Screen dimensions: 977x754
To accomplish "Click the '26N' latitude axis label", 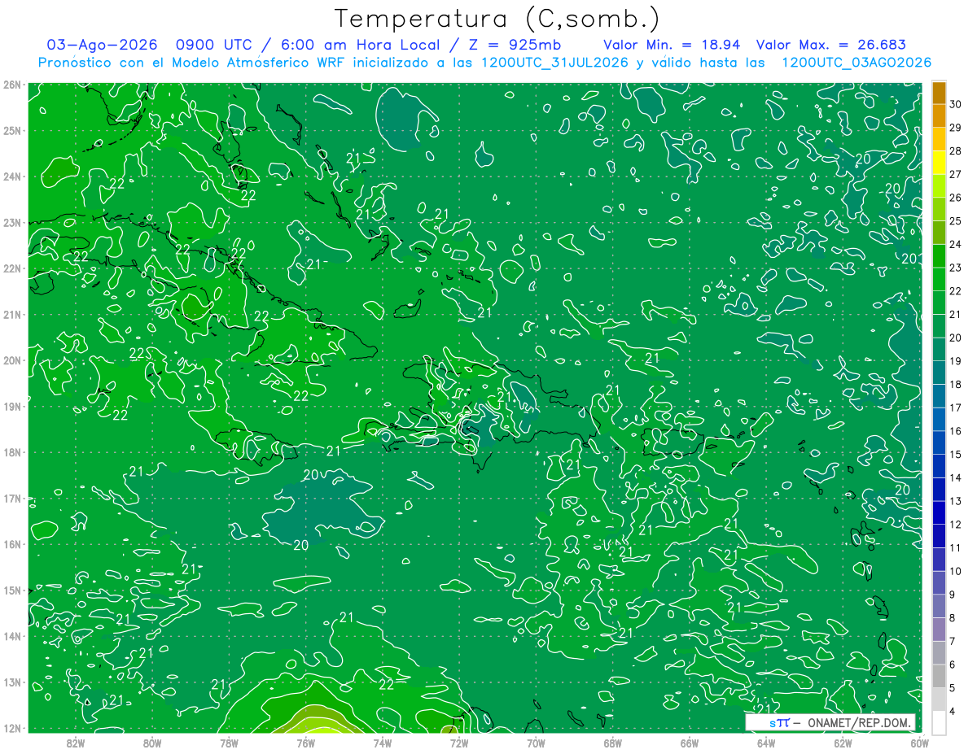I will pos(11,85).
